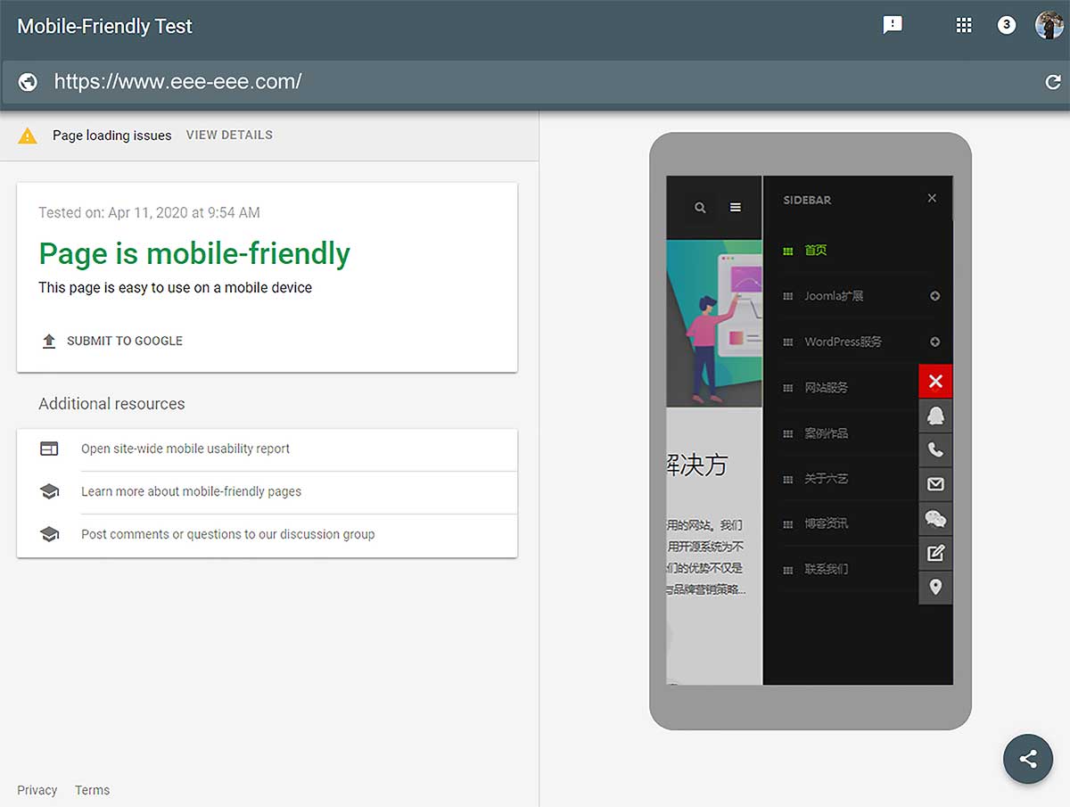
Task: Open site-wide mobile usability report
Action: click(185, 449)
